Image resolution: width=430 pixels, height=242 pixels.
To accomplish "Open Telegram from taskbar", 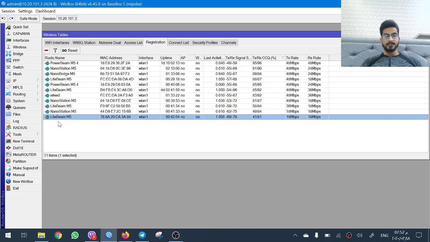I will point(142,235).
